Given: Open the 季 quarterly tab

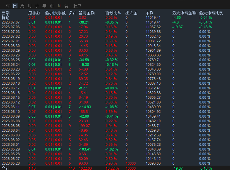Looking at the screenshot, I should point(37,6).
